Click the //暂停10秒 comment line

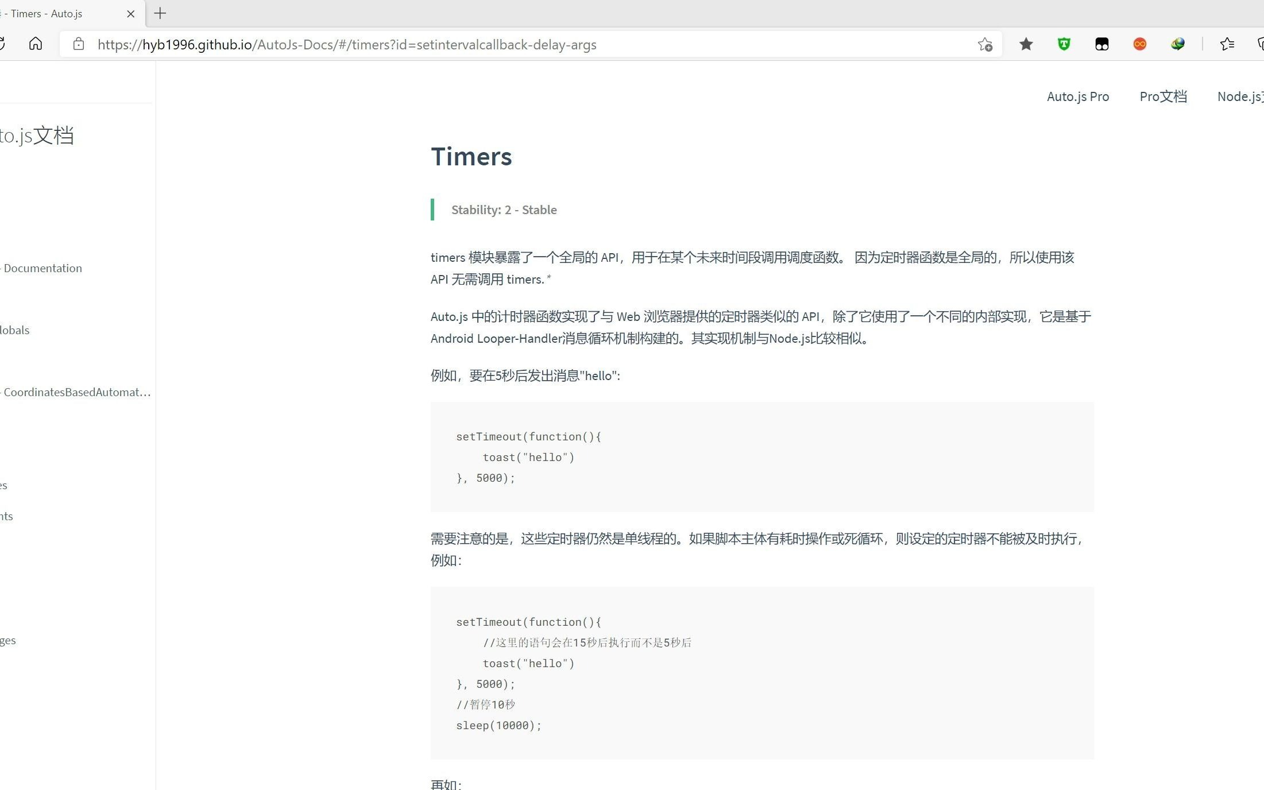point(486,704)
